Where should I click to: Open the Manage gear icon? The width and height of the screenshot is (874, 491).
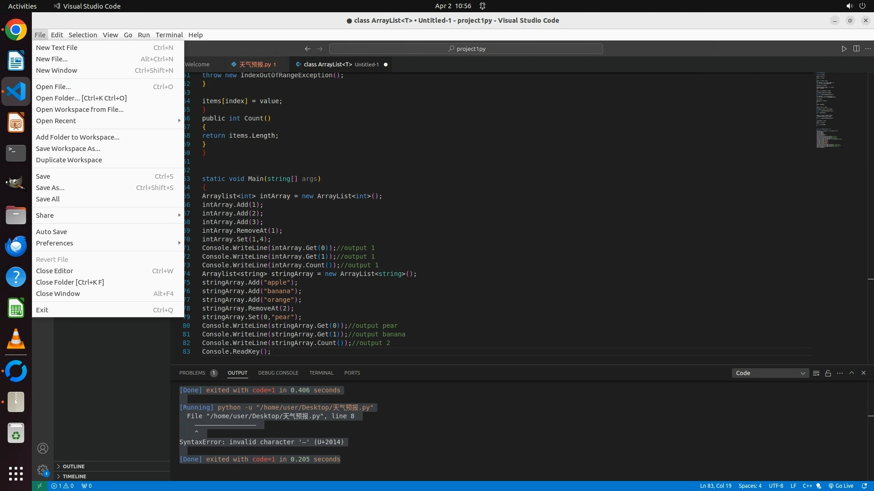coord(43,470)
